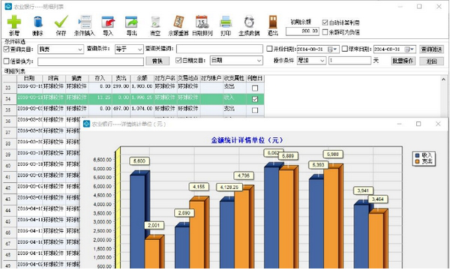Enable the 开始日期 (Start date) checkbox
450x279 pixels.
coord(269,49)
